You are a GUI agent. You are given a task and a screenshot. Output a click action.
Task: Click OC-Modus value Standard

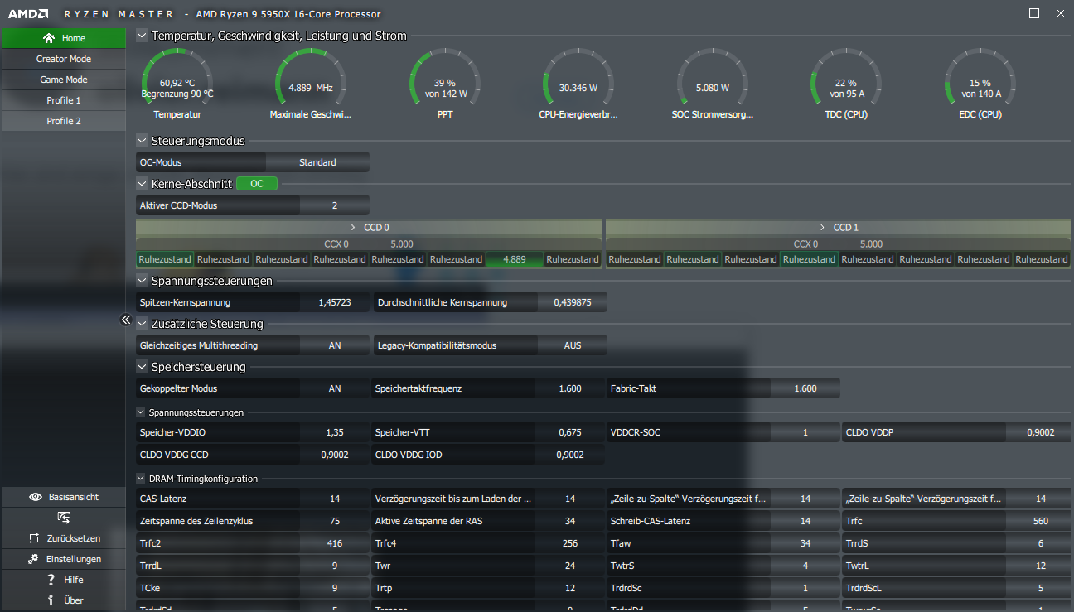click(317, 162)
